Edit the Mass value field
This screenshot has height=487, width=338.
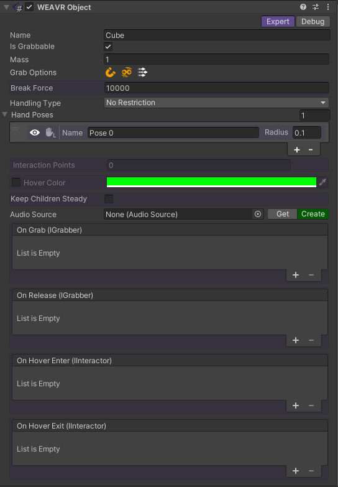pos(216,59)
